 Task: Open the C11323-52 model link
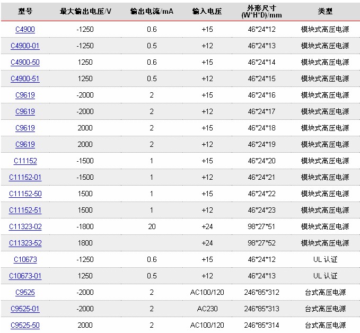[x=25, y=243]
